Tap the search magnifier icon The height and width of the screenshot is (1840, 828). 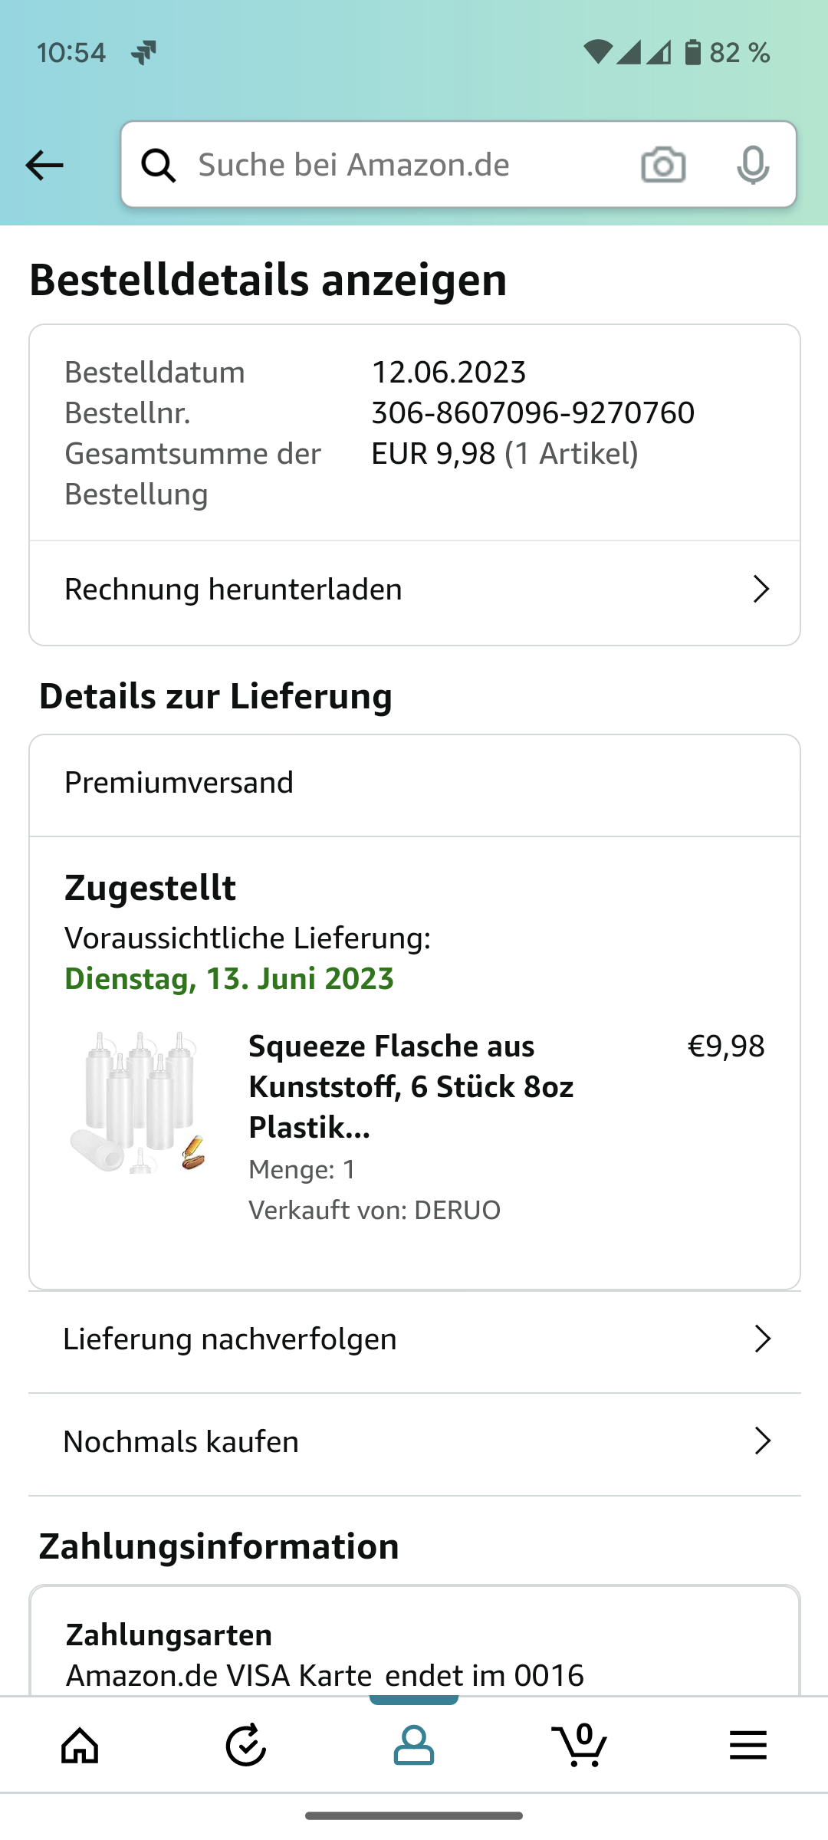(x=159, y=165)
